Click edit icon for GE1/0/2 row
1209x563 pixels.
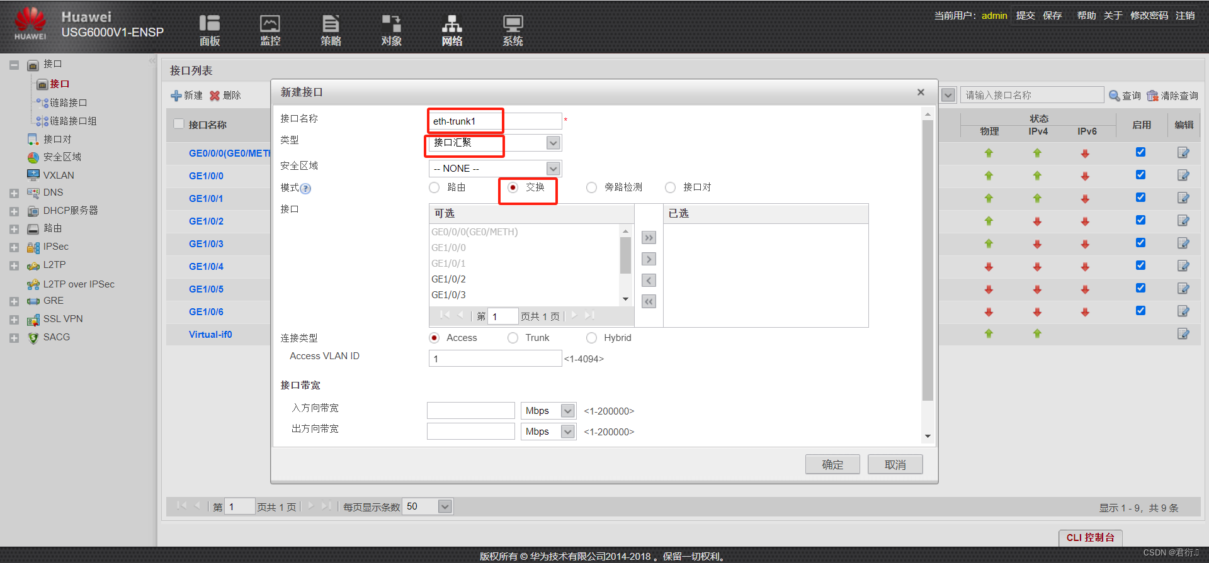[1183, 221]
